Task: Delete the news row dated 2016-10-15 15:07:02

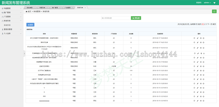Action: tap(201, 66)
